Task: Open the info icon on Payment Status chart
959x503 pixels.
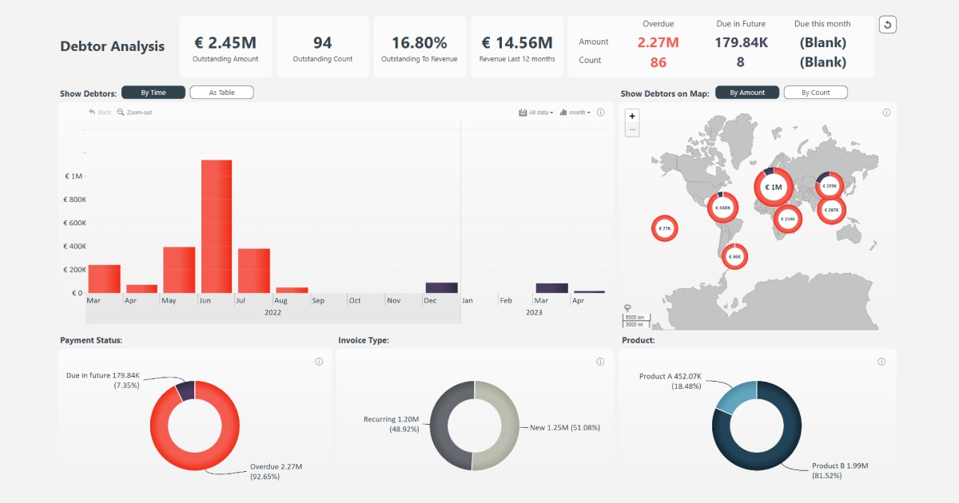Action: [x=319, y=362]
